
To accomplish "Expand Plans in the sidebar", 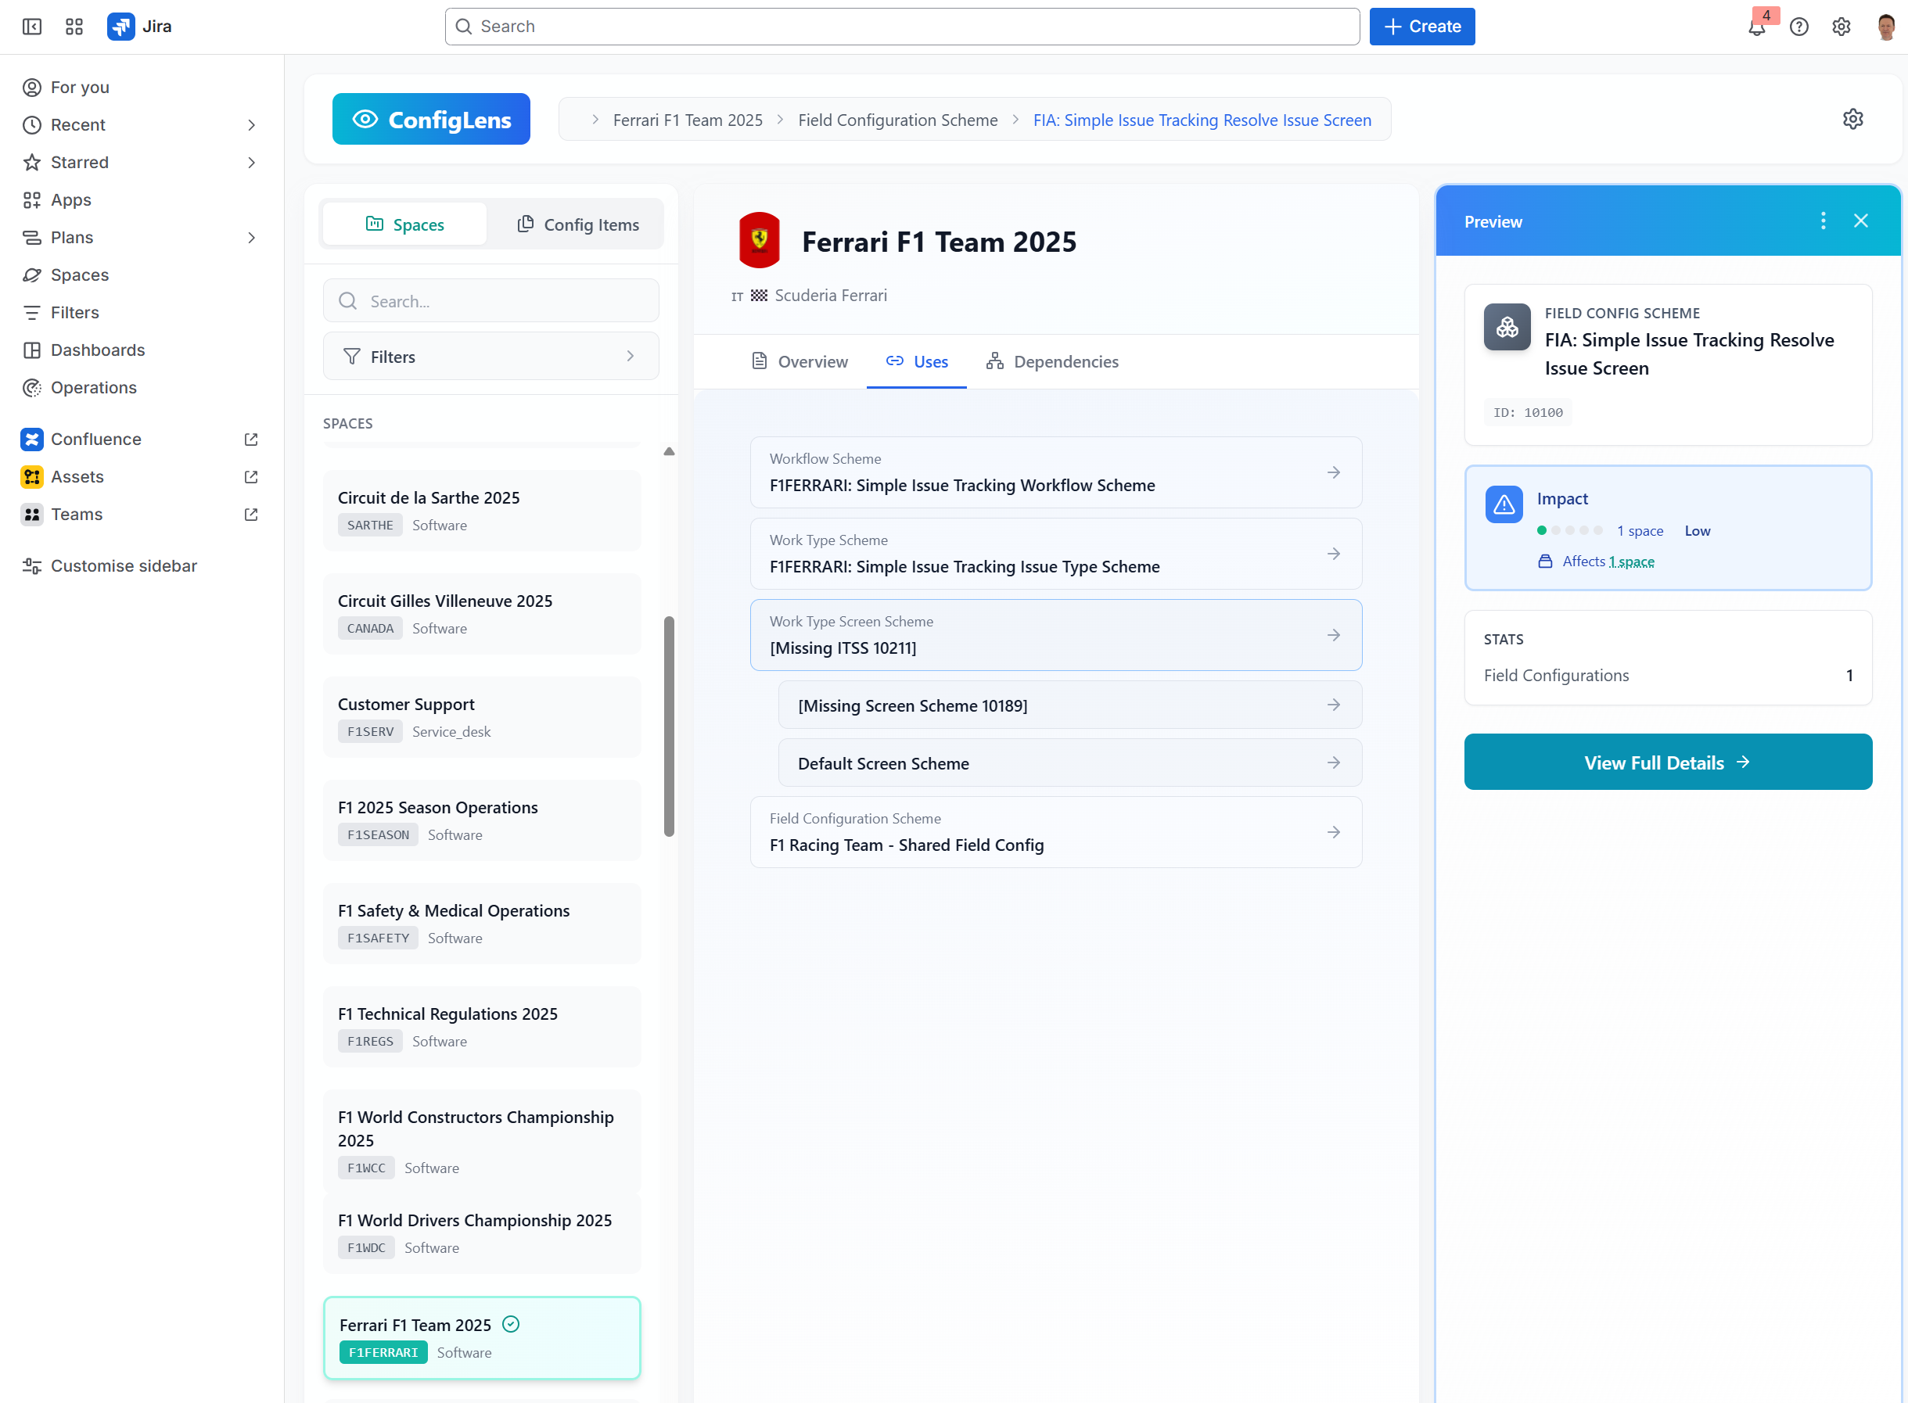I will 251,238.
